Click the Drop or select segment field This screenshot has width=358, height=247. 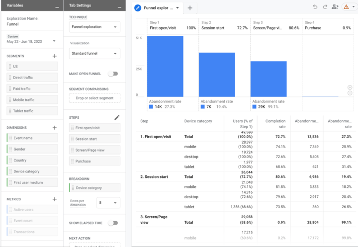94,98
